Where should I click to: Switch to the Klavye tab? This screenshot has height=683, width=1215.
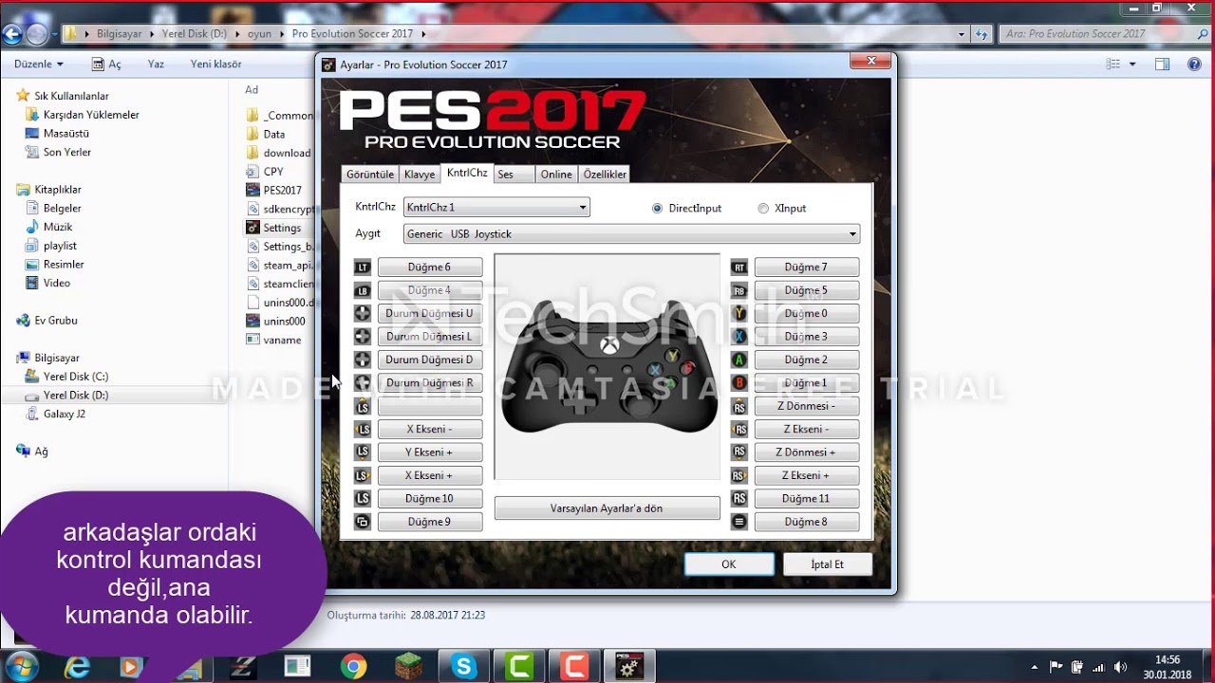[x=420, y=175]
